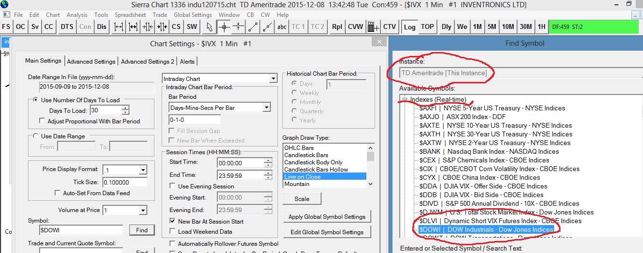Viewport: 643px width, 253px height.
Task: Click the Rpl replay toolbar button
Action: pyautogui.click(x=337, y=27)
